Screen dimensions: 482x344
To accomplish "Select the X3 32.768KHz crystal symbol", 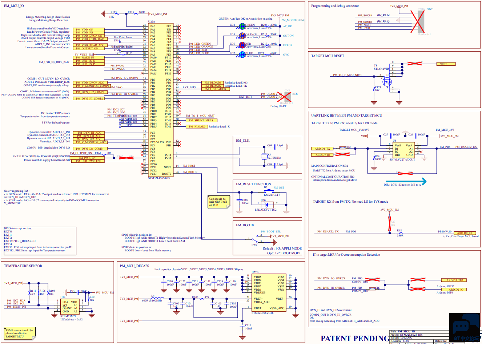I will click(264, 156).
